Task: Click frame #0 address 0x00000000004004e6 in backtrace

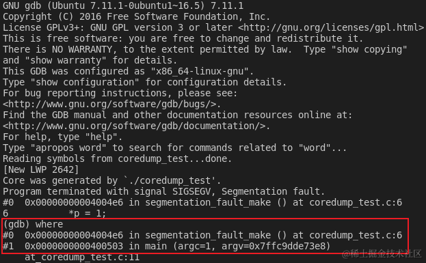Action: pyautogui.click(x=74, y=235)
